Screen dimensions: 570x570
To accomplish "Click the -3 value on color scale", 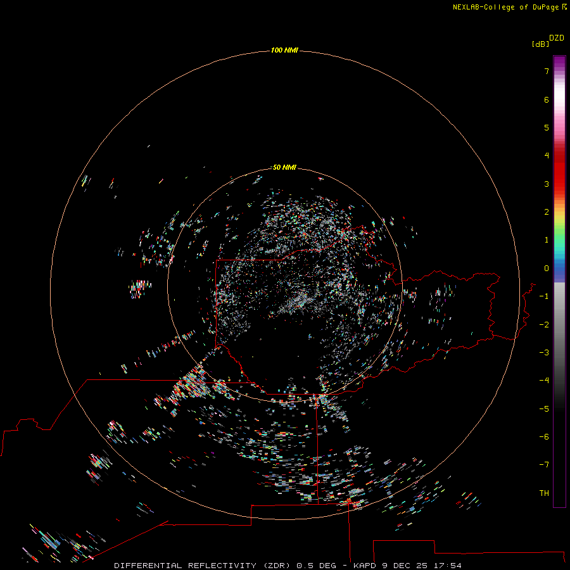I will (544, 353).
